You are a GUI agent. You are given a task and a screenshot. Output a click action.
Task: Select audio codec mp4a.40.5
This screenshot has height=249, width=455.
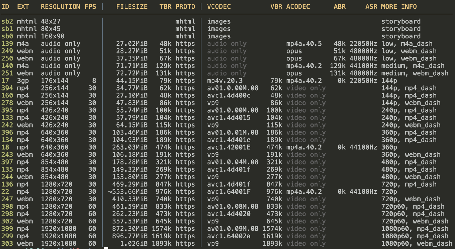pyautogui.click(x=304, y=44)
